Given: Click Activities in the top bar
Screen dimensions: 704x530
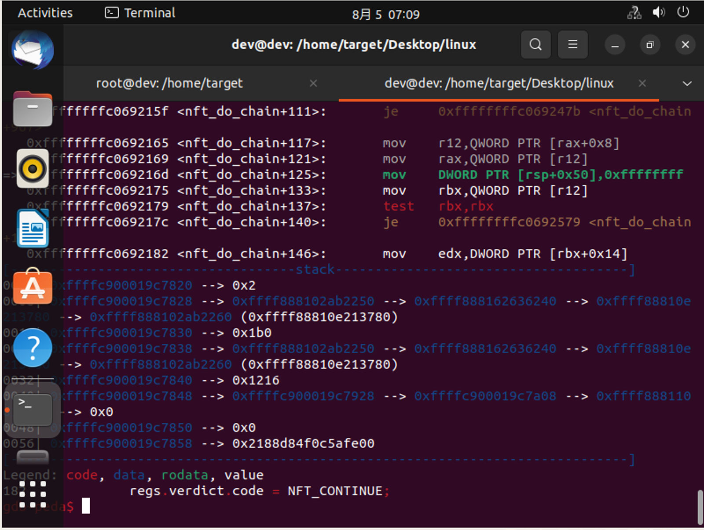Looking at the screenshot, I should point(45,13).
